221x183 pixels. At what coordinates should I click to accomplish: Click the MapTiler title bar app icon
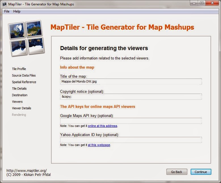pos(5,4)
